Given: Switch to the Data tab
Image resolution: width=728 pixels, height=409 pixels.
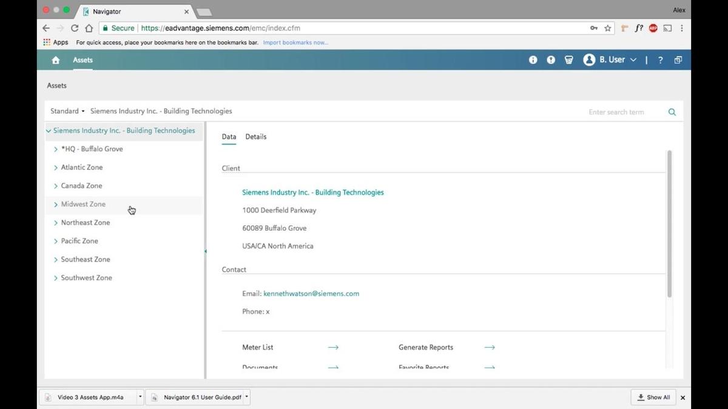Looking at the screenshot, I should pyautogui.click(x=229, y=137).
